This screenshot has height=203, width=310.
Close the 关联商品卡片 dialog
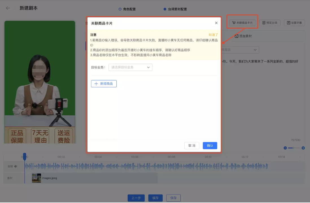tap(216, 23)
